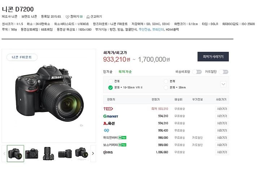The image size is (260, 170).
Task: Open the 인터파크 store logo
Action: pyautogui.click(x=108, y=152)
